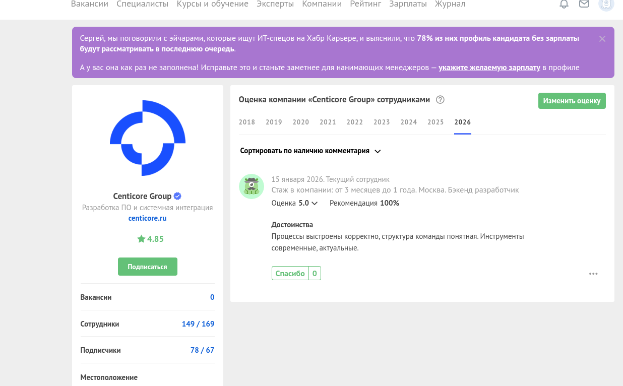Click the Оценка компании Centicore Group heading
The width and height of the screenshot is (623, 386).
click(x=334, y=100)
